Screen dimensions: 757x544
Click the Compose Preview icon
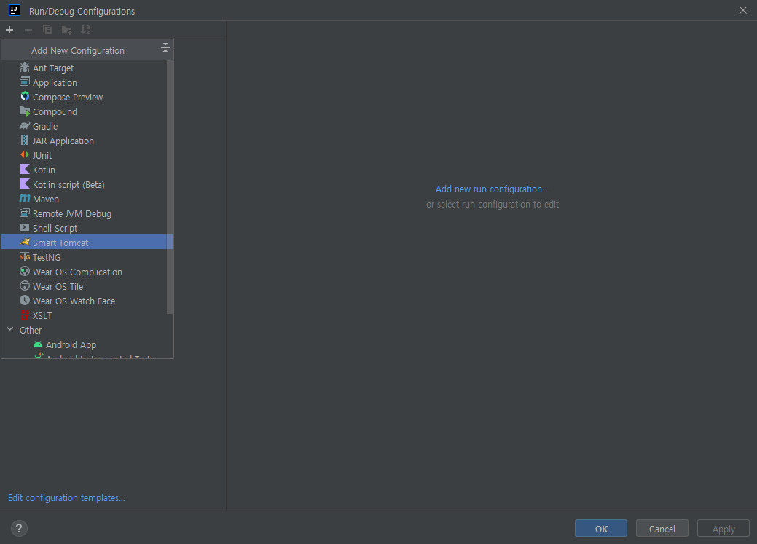tap(25, 97)
